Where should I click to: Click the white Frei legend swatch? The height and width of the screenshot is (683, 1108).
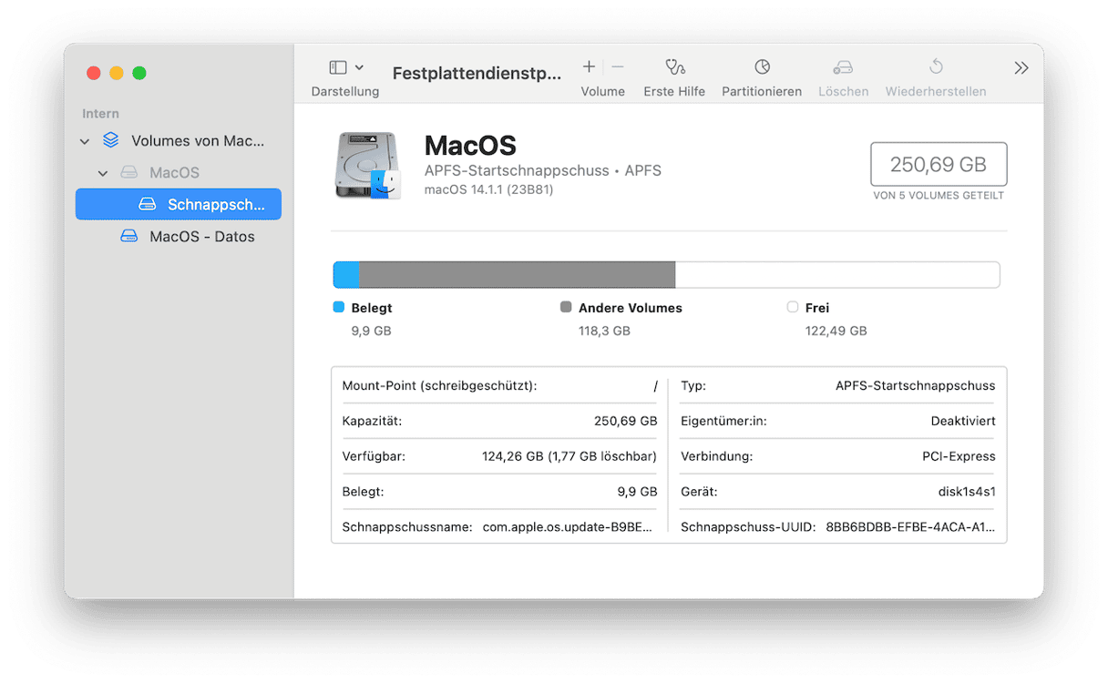click(x=793, y=308)
